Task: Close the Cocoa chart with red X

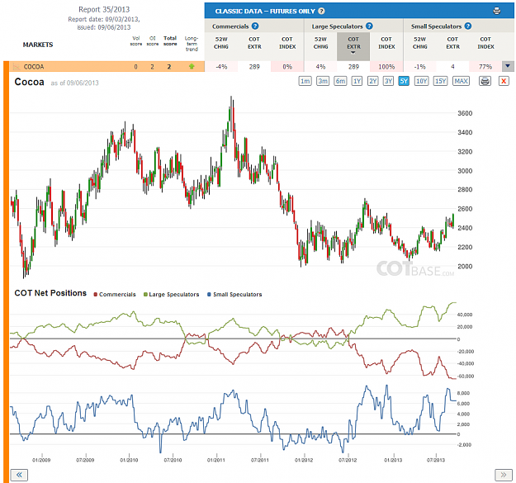Action: 504,81
